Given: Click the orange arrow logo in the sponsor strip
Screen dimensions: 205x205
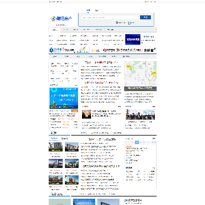Looking at the screenshot, I should tap(82, 50).
